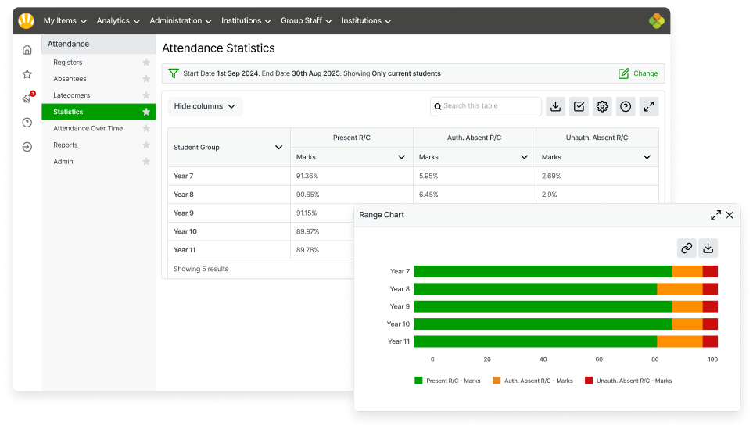This screenshot has height=429, width=753.
Task: Expand table to fullscreen view
Action: click(x=649, y=107)
